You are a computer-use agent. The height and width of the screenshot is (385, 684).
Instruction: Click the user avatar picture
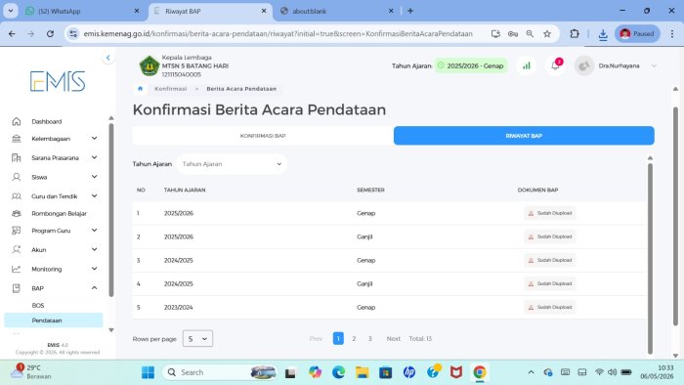click(584, 65)
